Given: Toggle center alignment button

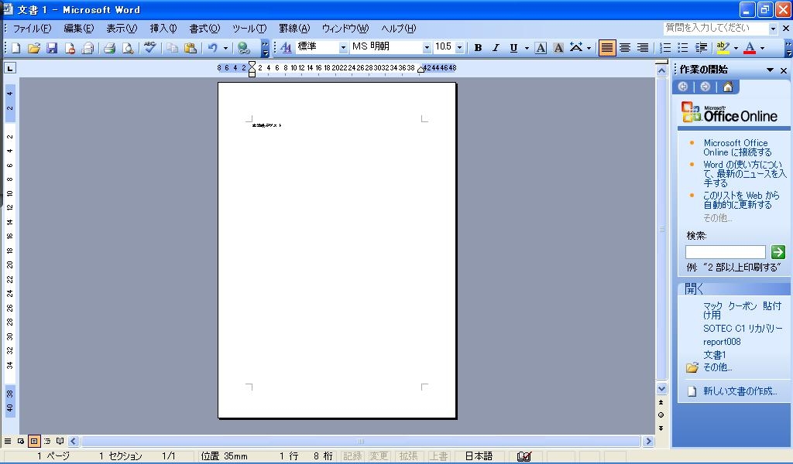Looking at the screenshot, I should click(625, 48).
